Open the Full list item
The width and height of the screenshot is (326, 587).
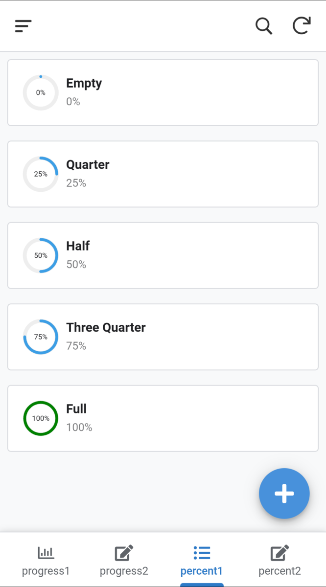[x=163, y=418]
